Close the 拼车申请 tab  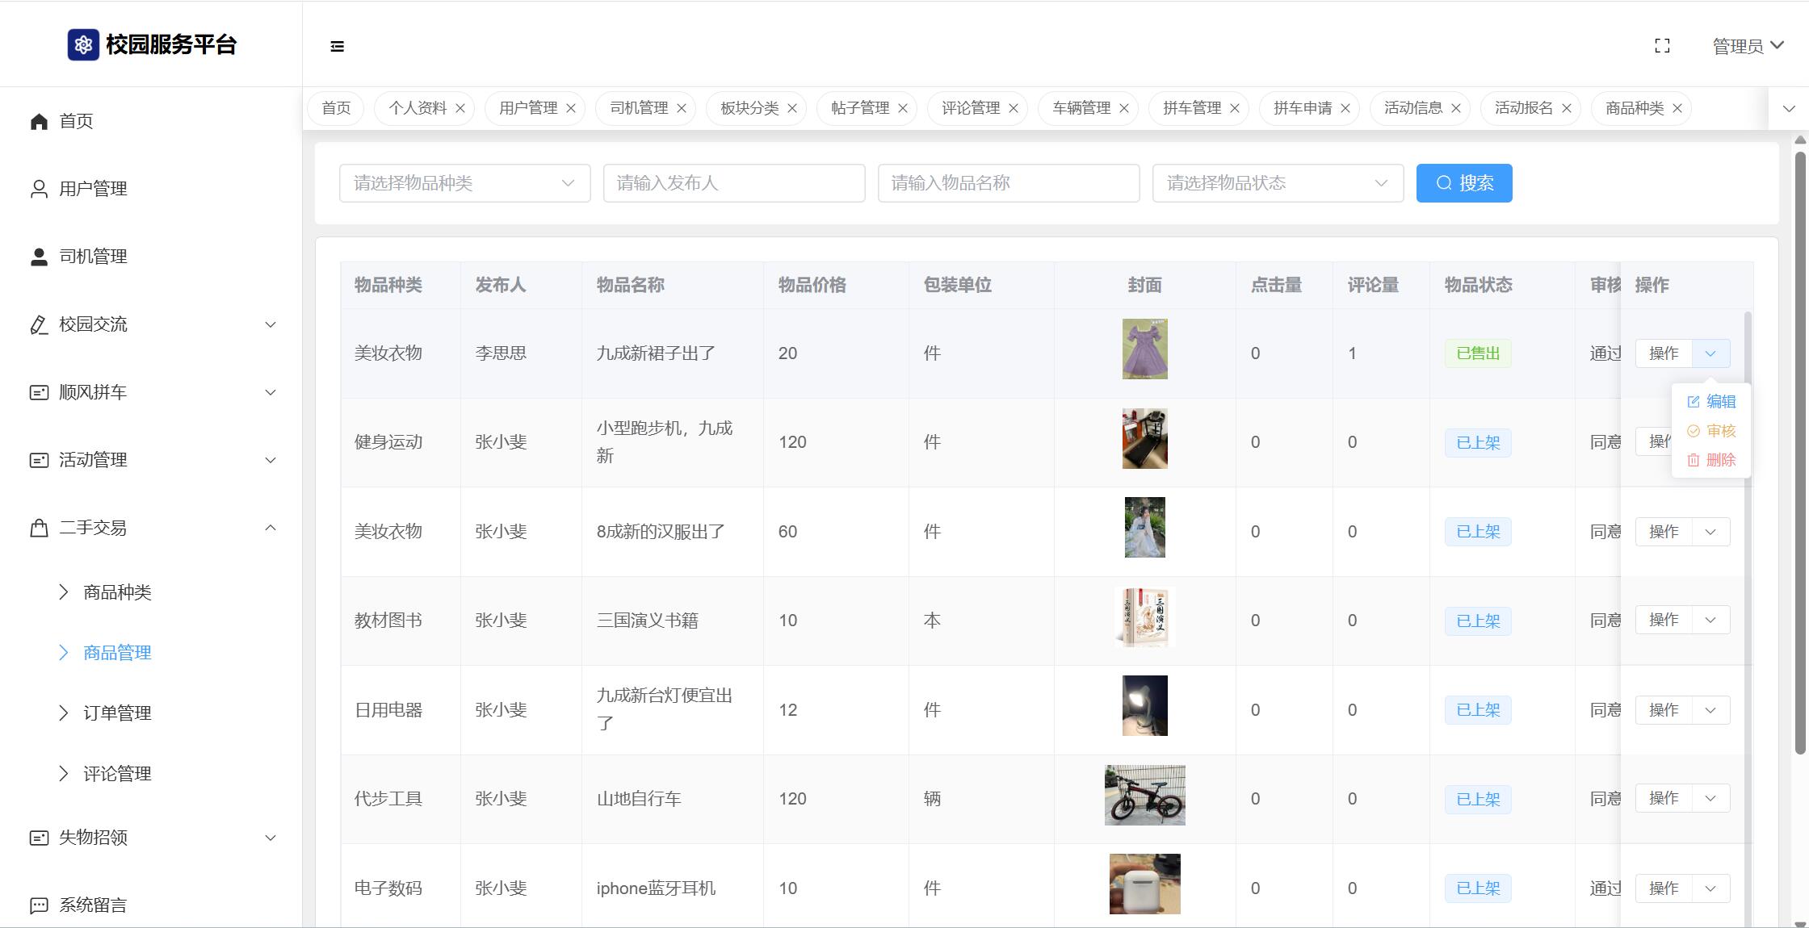click(x=1345, y=108)
